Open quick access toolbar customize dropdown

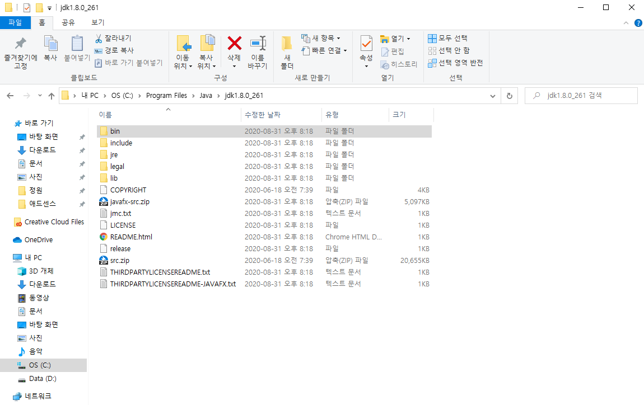(x=49, y=8)
